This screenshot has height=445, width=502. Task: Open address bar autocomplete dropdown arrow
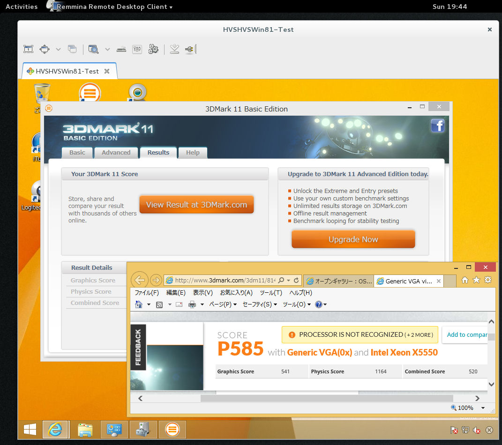click(x=288, y=280)
